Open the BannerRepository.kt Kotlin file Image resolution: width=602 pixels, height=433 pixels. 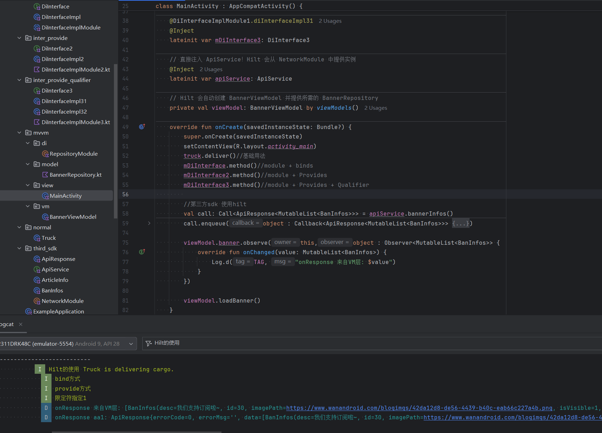point(75,175)
